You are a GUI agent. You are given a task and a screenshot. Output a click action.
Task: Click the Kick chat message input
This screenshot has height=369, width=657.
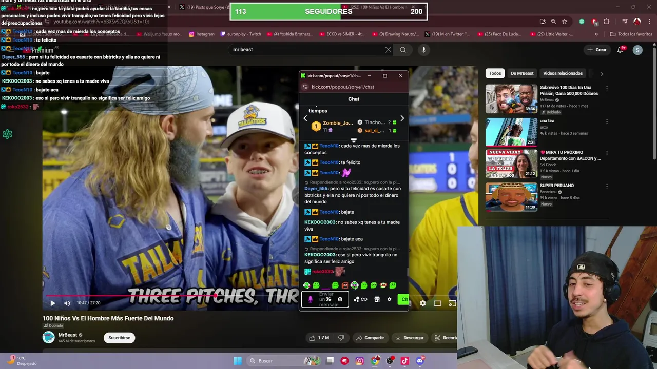(x=326, y=299)
